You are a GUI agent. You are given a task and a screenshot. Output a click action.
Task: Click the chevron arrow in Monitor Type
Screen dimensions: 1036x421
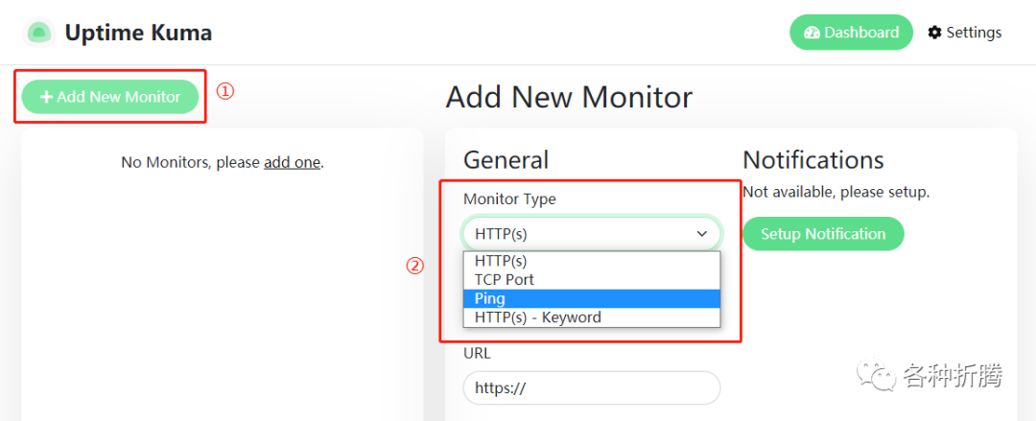tap(701, 233)
